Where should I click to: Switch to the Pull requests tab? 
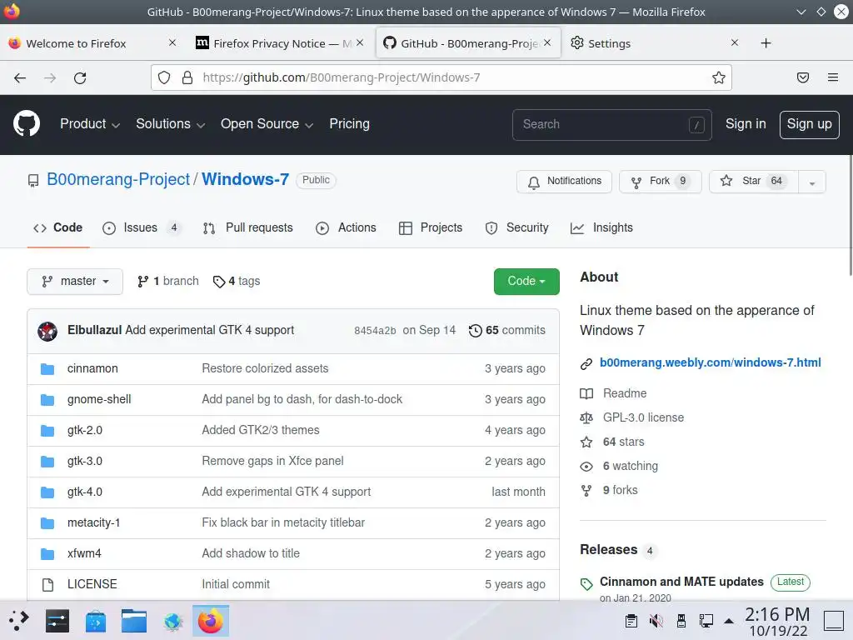point(248,228)
